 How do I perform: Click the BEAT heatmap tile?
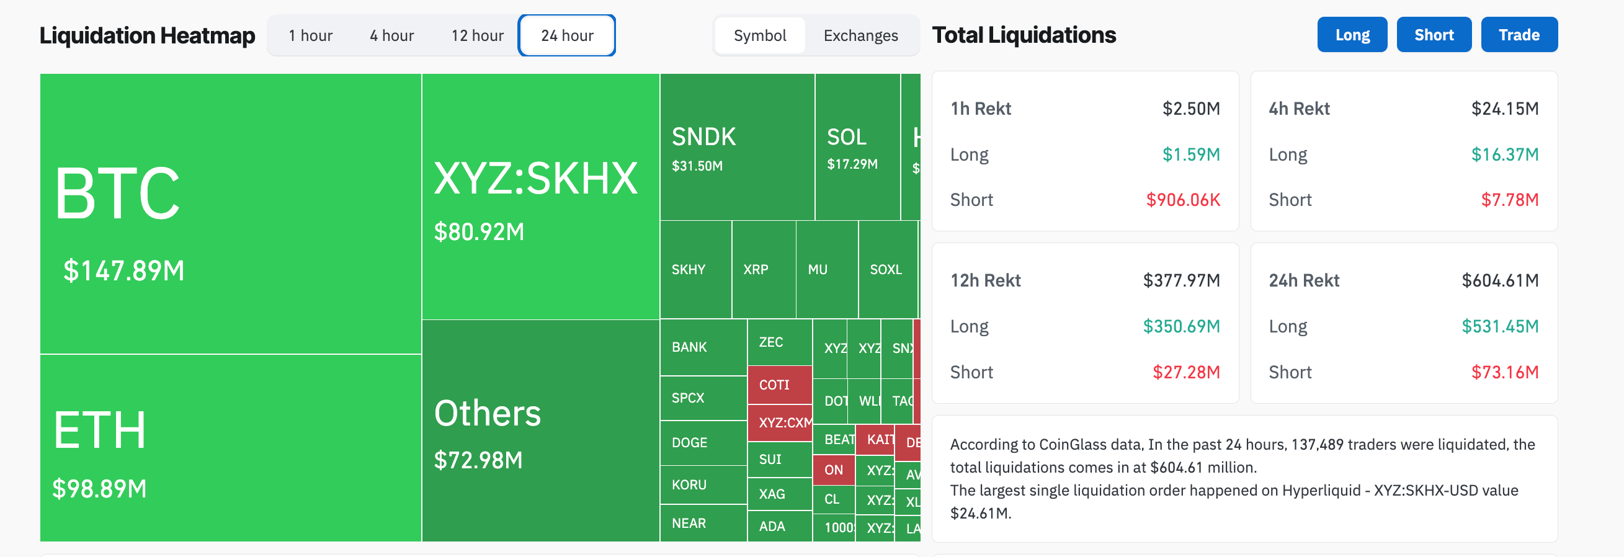coord(834,440)
